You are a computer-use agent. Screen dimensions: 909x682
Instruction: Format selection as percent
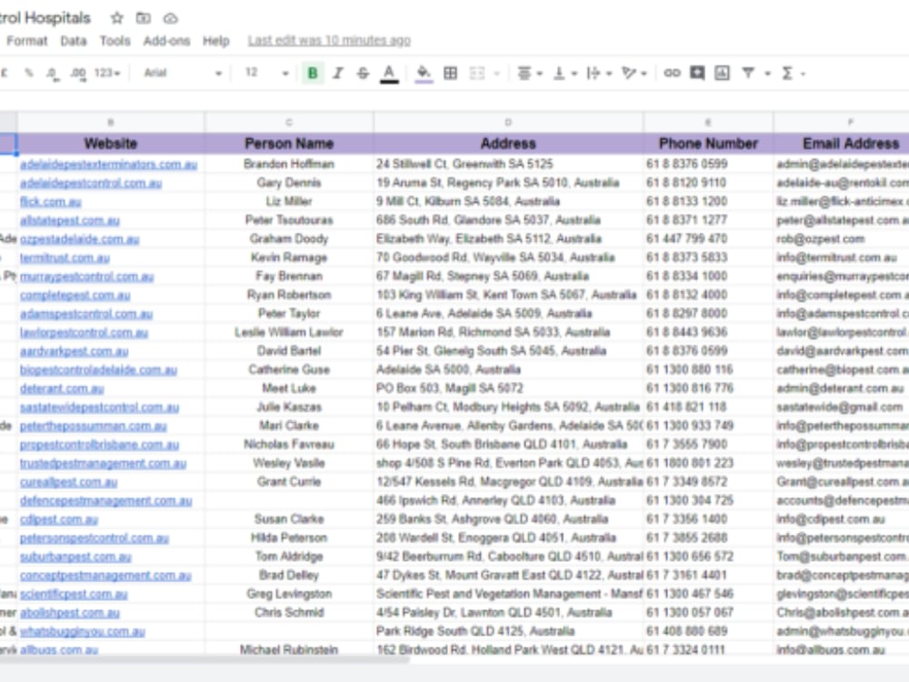pos(28,73)
